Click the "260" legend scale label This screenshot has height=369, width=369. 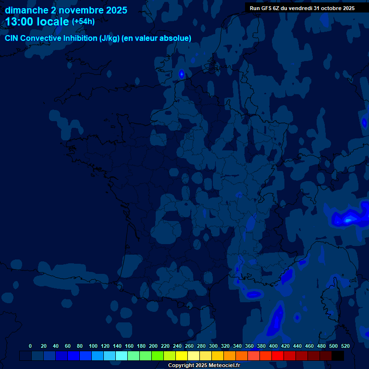click(189, 346)
